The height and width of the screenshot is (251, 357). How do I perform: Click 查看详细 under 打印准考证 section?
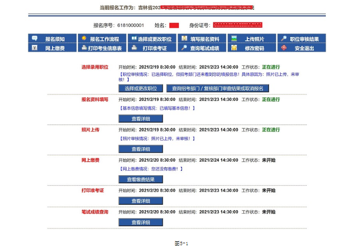point(140,201)
